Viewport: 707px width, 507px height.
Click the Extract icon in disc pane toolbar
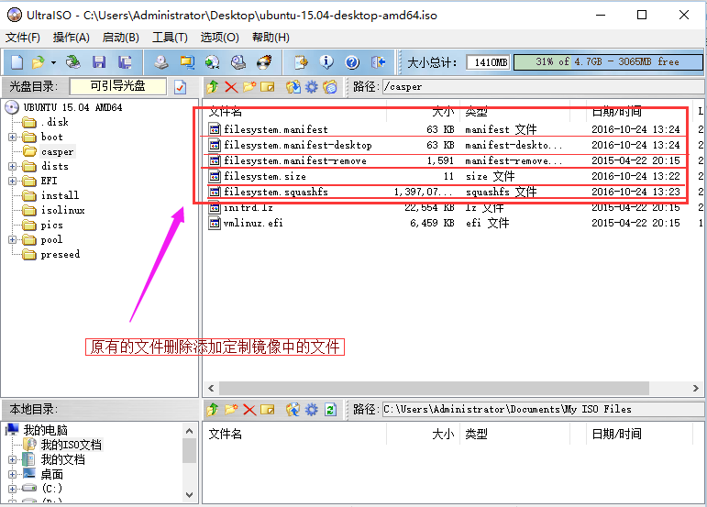(293, 86)
